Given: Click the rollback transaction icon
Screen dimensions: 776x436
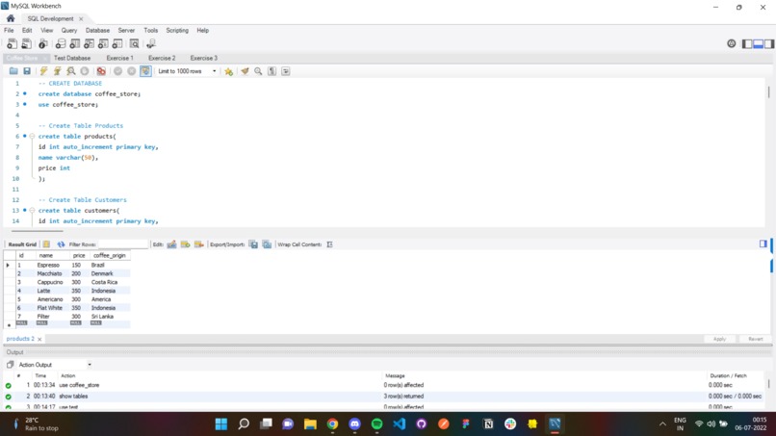Looking at the screenshot, I should click(132, 71).
